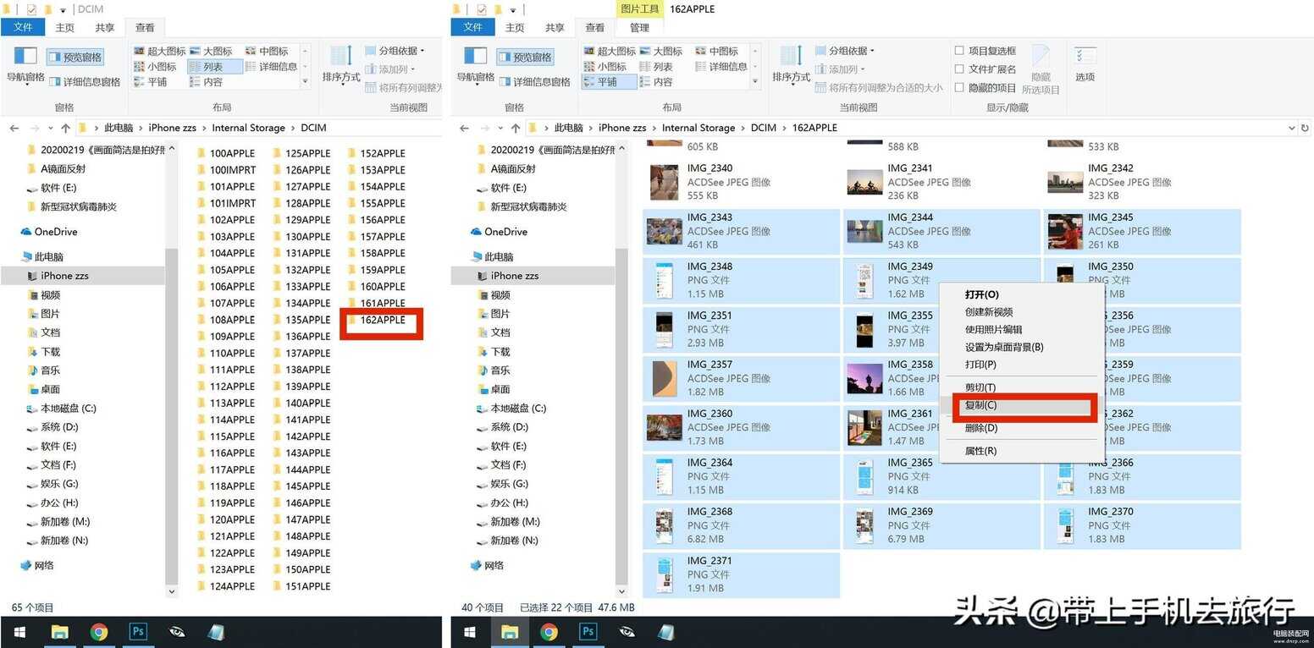Open 排序方式 dropdown in 162APPLE window
1314x648 pixels.
pos(792,64)
